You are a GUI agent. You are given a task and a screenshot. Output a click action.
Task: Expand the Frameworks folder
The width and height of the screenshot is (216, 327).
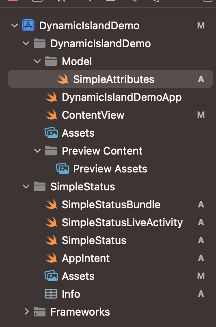tap(26, 312)
